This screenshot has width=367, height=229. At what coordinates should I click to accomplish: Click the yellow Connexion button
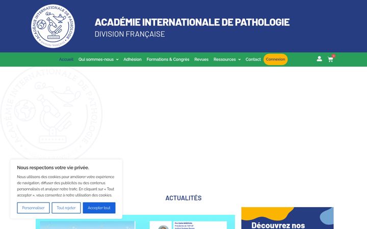point(275,60)
